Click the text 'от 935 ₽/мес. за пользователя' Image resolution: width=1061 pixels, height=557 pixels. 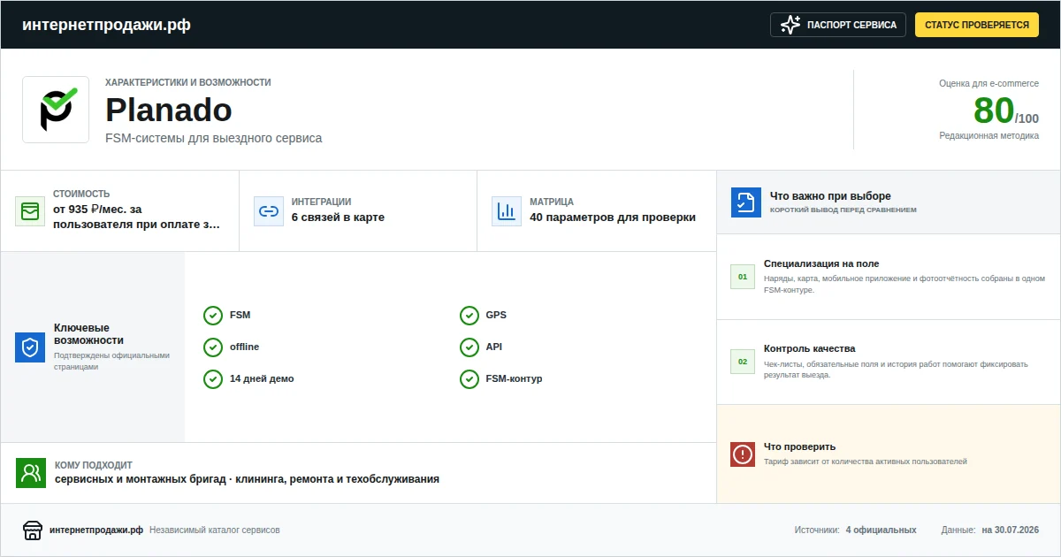point(138,217)
